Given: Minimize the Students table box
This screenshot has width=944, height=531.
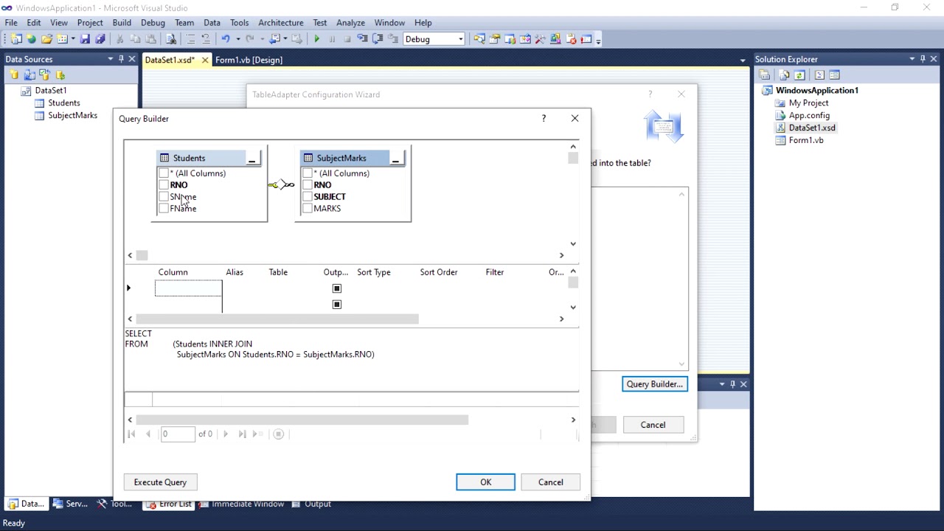Looking at the screenshot, I should pos(251,158).
